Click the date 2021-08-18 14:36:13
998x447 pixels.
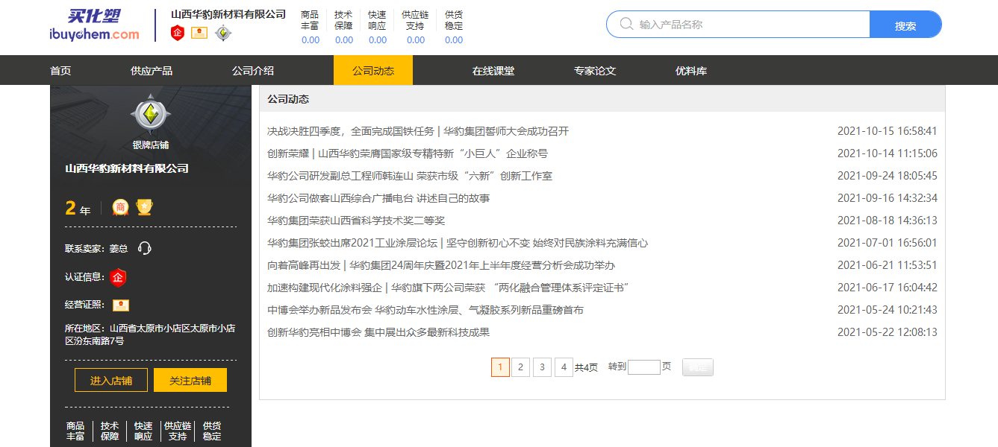888,221
